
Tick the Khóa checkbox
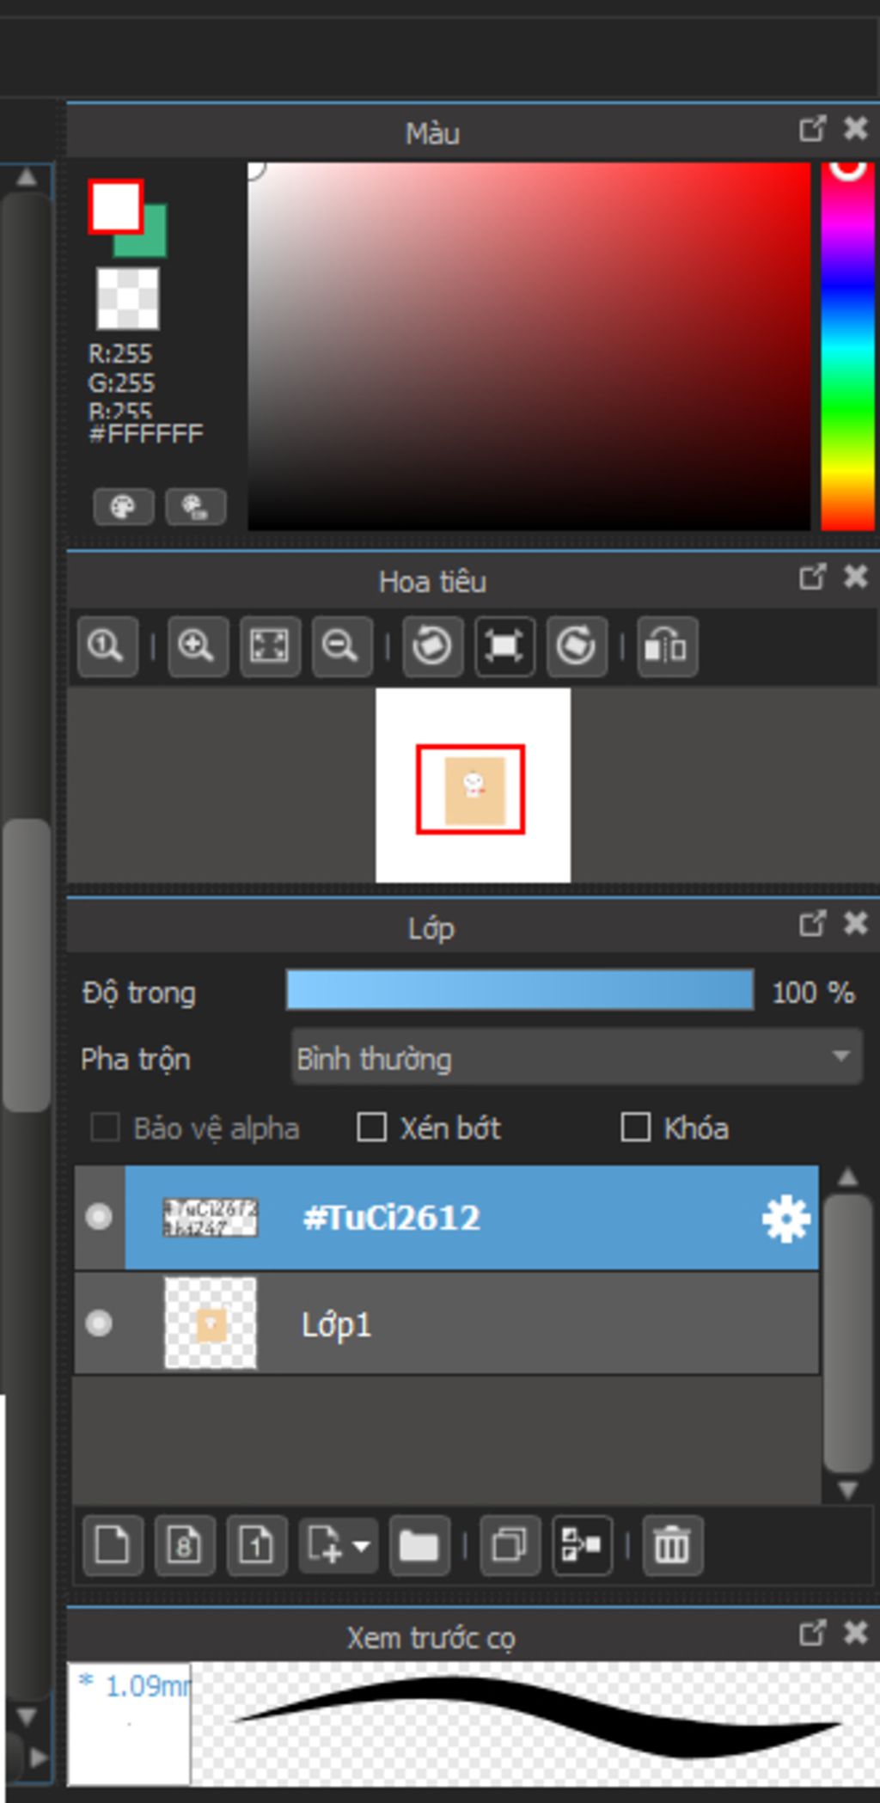pos(635,1127)
